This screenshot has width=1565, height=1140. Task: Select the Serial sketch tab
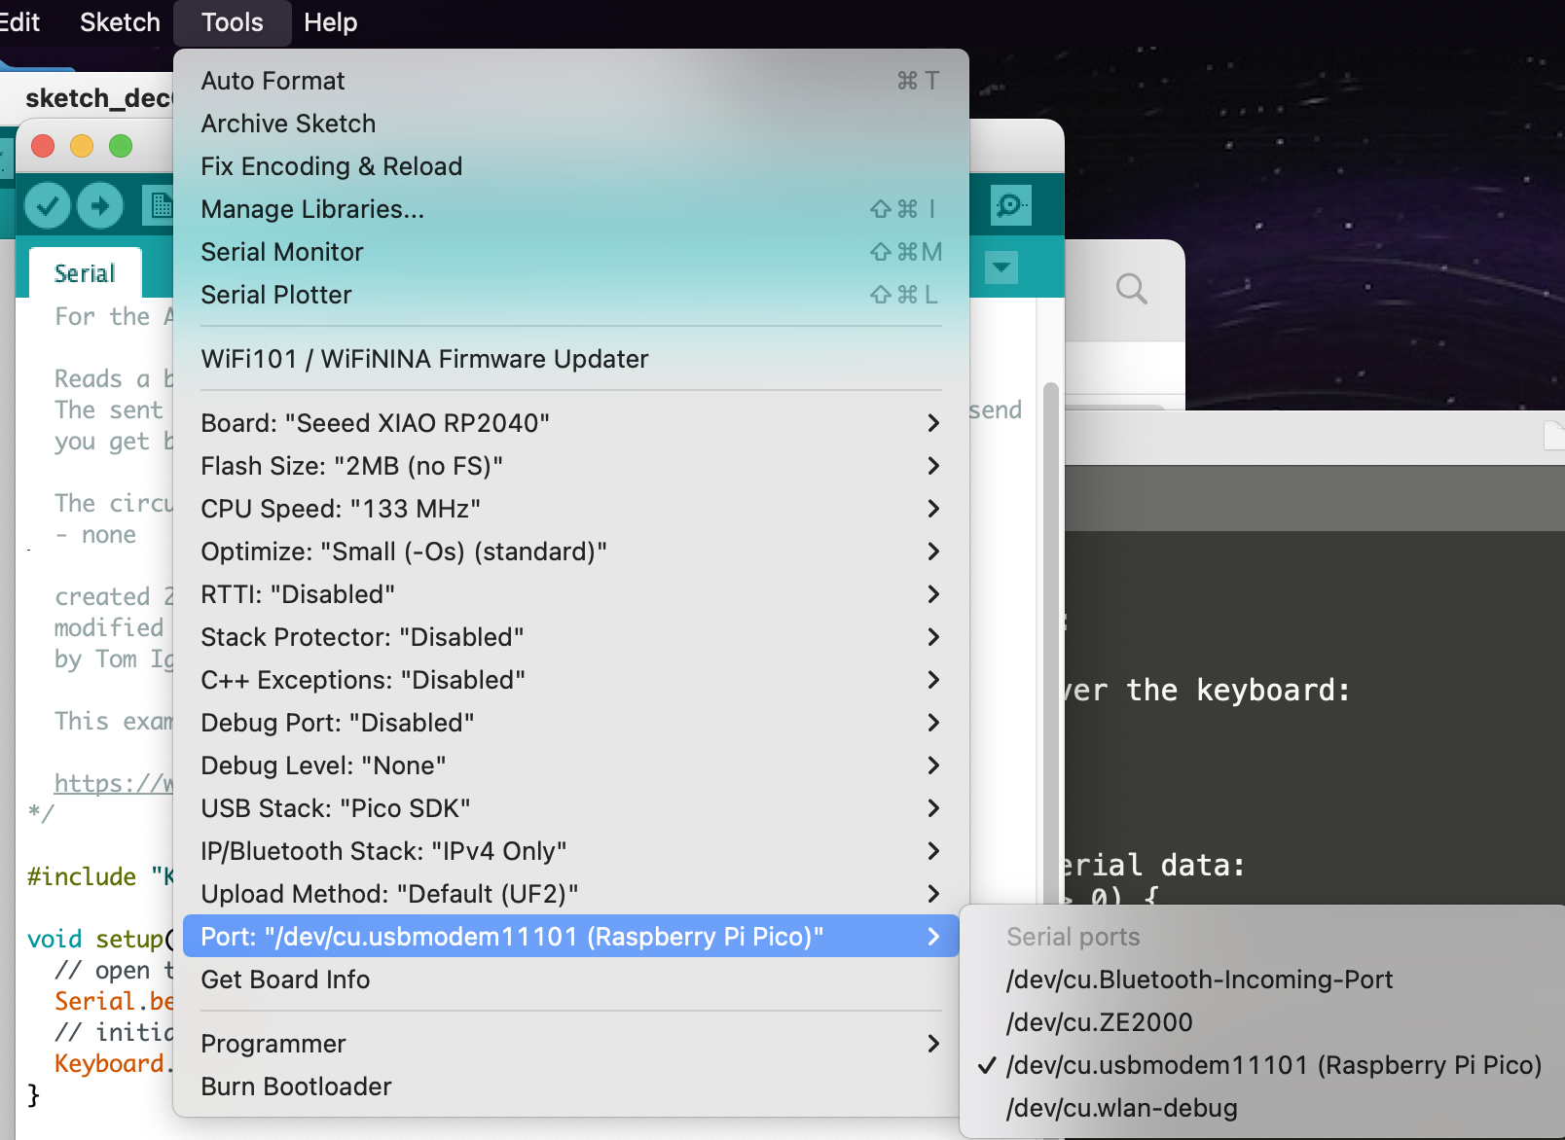tap(85, 273)
